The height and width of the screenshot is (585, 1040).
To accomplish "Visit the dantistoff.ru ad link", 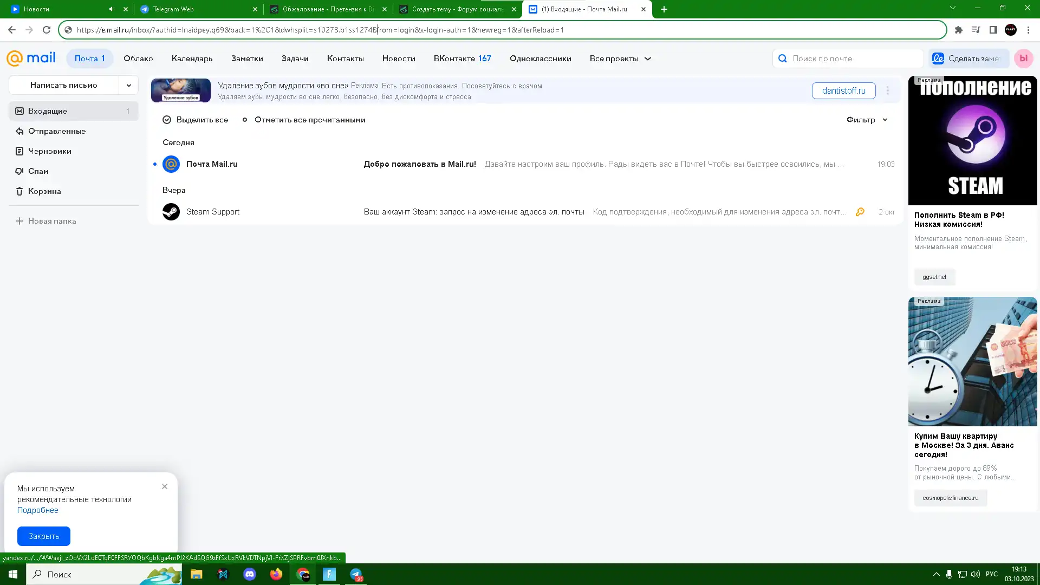I will click(843, 90).
